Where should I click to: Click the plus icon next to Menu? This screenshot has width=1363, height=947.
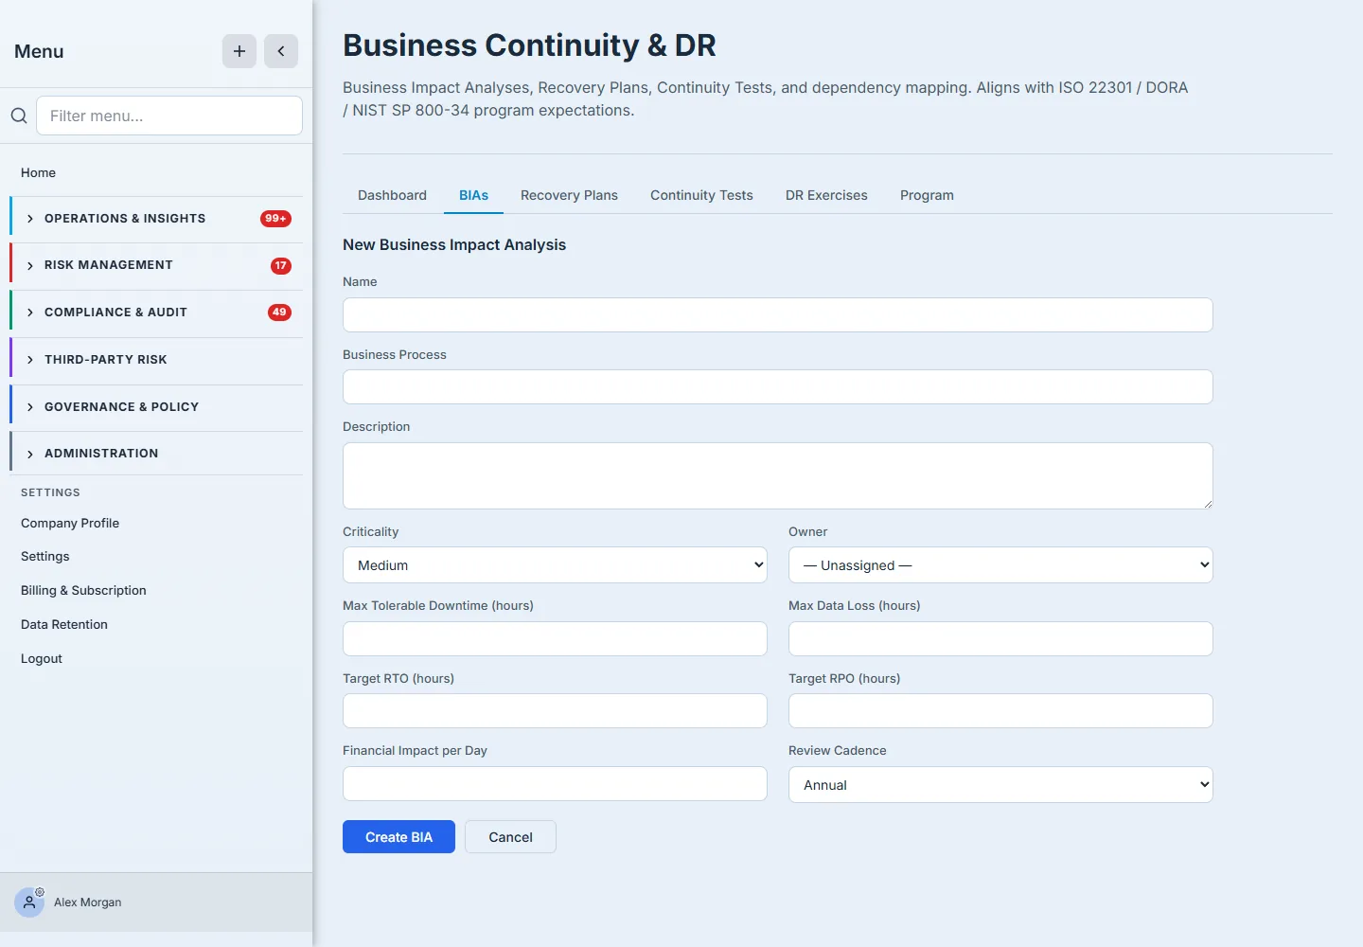[239, 51]
